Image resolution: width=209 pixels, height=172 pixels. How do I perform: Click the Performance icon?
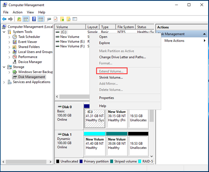click(15, 57)
